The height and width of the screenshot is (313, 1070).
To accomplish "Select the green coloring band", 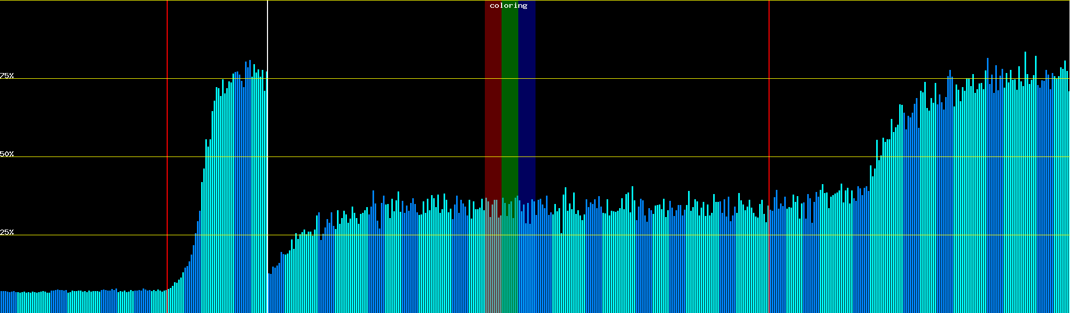I will click(509, 104).
